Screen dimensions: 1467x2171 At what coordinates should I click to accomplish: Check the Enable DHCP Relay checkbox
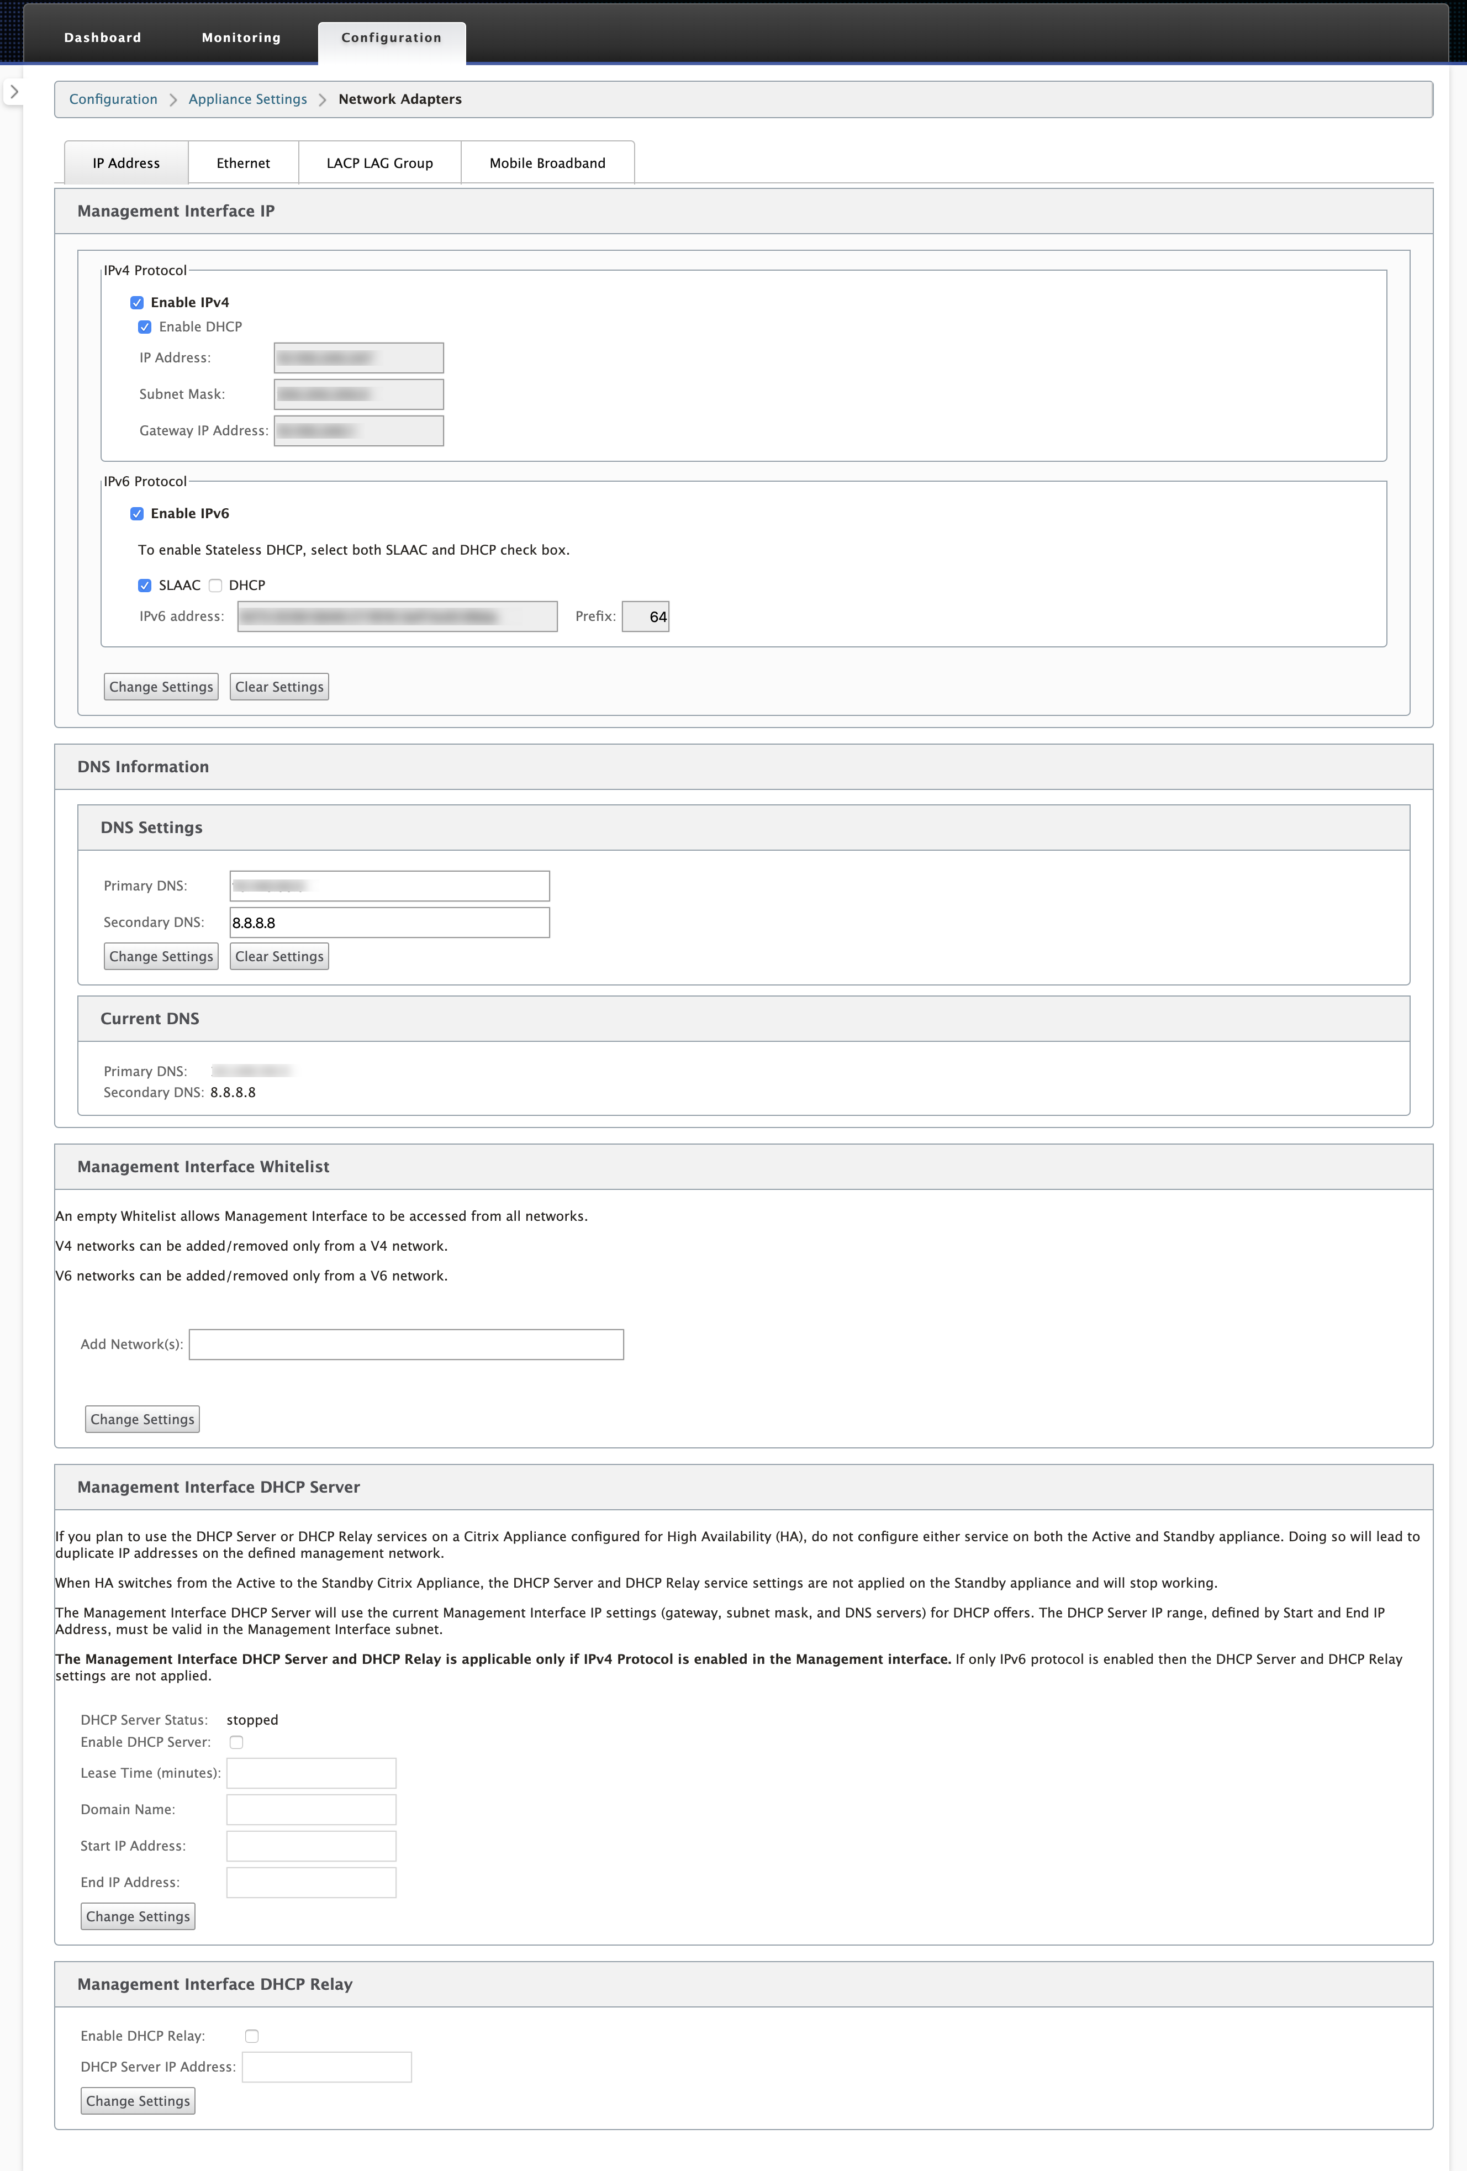pos(251,2036)
